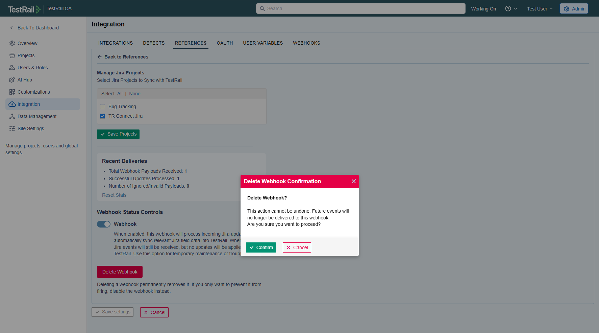599x333 pixels.
Task: Go to the USER VARIABLES tab
Action: coord(263,43)
